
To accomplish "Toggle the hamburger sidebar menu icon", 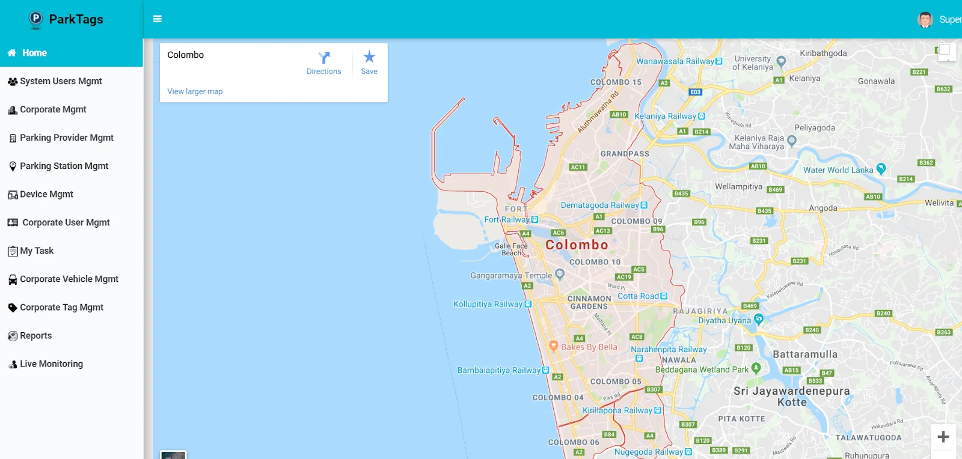I will [158, 19].
